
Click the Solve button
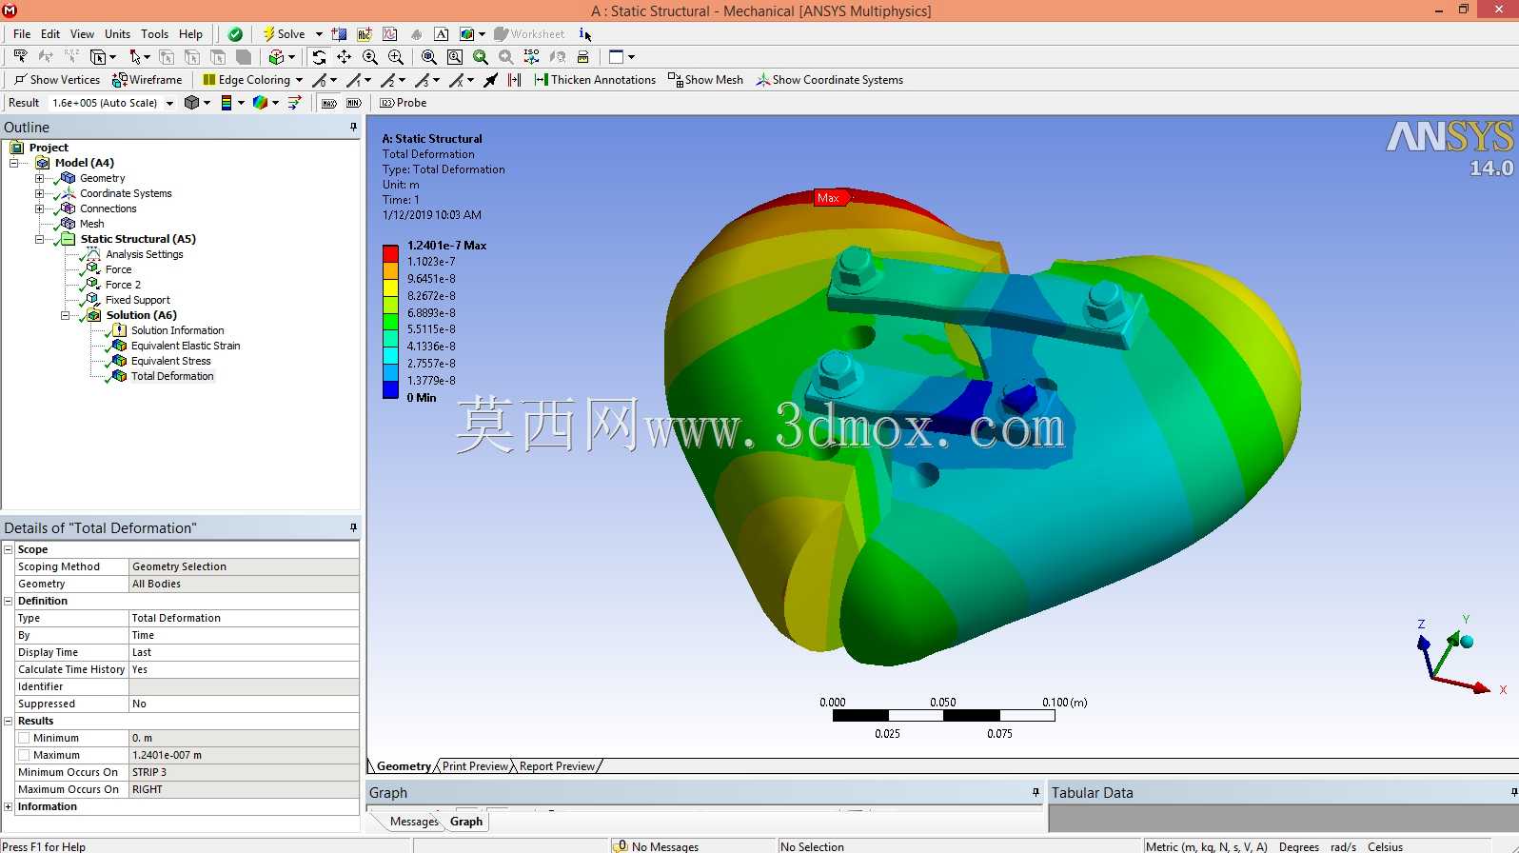(284, 34)
